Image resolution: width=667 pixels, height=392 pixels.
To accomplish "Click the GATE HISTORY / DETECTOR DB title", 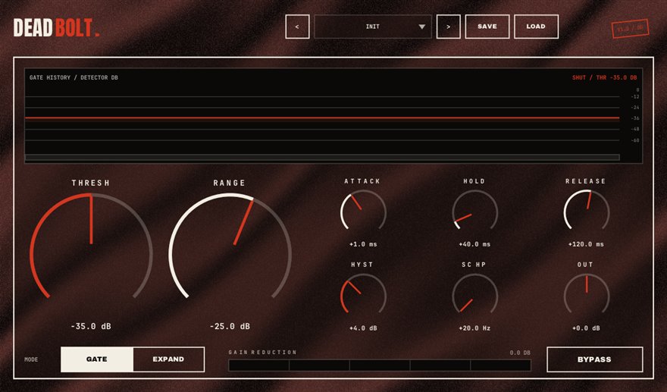I will click(74, 77).
